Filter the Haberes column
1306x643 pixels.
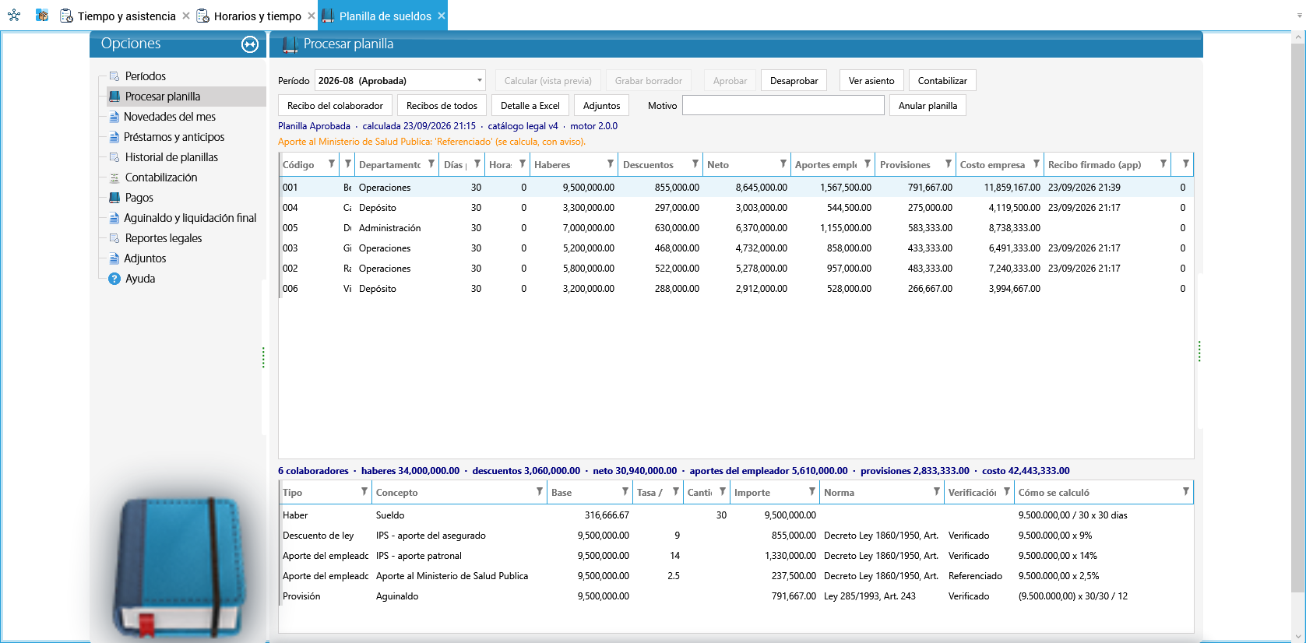[x=611, y=164]
